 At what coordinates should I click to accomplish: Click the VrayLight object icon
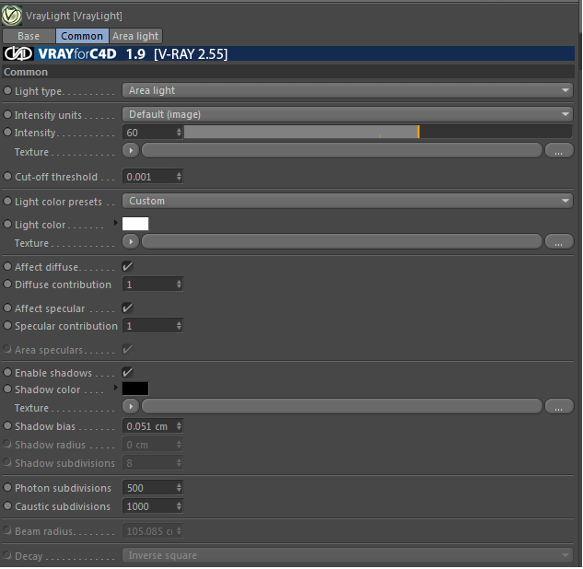12,16
